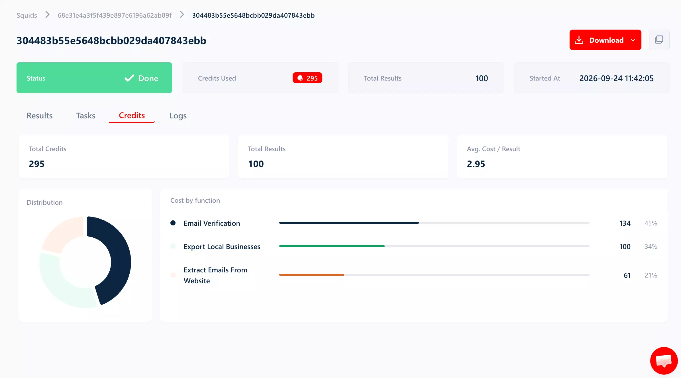
Task: Expand the Download dropdown chevron
Action: (x=633, y=40)
